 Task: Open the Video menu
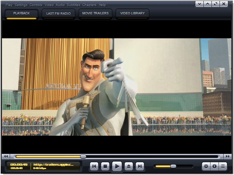[49, 5]
